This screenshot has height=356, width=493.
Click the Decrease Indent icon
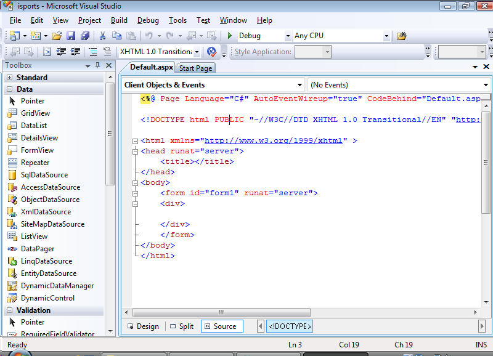tap(61, 52)
